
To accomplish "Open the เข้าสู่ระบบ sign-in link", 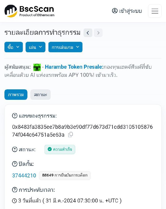I will click(130, 11).
